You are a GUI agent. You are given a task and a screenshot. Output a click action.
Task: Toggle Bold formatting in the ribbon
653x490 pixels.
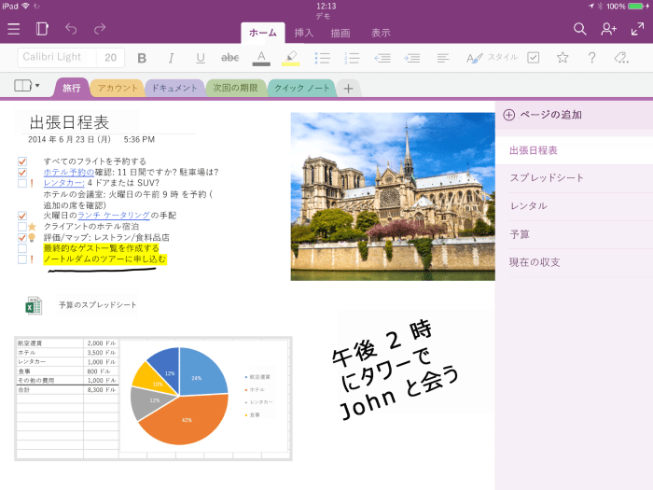pyautogui.click(x=142, y=58)
